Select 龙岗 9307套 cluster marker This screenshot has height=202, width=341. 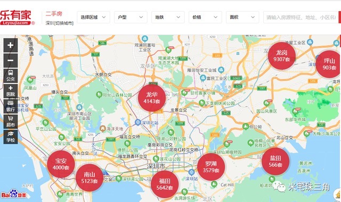click(x=282, y=56)
